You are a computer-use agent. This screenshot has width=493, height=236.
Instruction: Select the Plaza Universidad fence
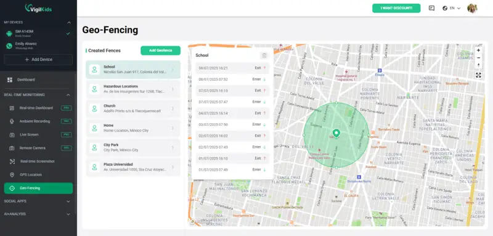tap(133, 167)
